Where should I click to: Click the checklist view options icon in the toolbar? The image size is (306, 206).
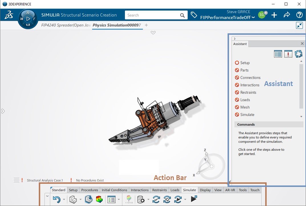(112, 199)
